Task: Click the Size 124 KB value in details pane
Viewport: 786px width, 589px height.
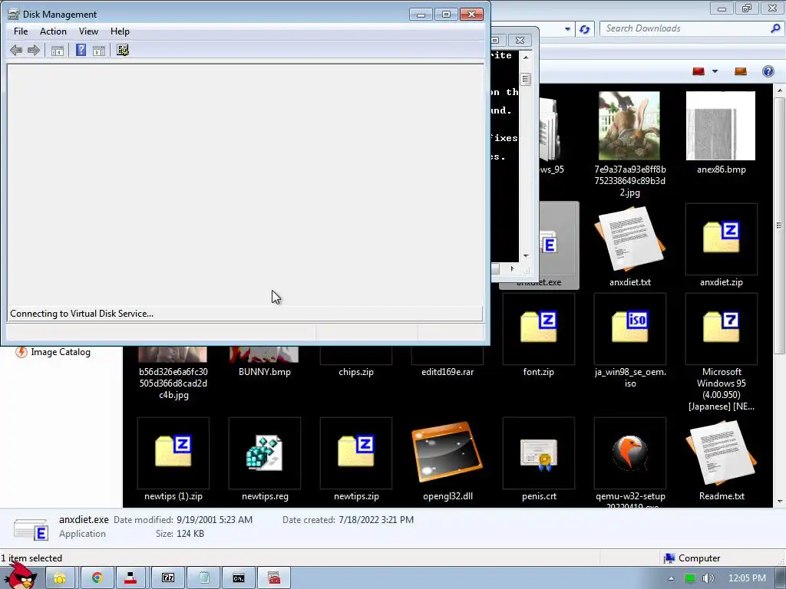Action: tap(190, 534)
